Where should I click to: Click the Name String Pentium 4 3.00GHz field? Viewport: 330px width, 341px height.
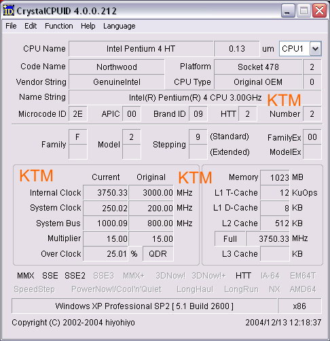click(195, 97)
